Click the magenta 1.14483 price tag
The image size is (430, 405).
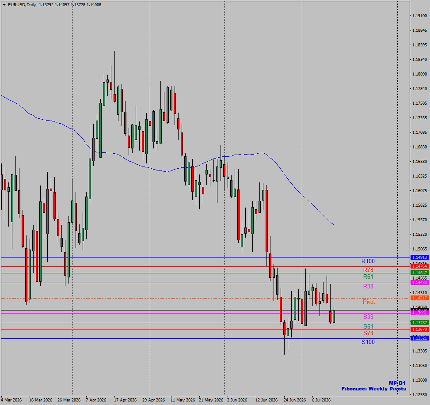(x=419, y=283)
